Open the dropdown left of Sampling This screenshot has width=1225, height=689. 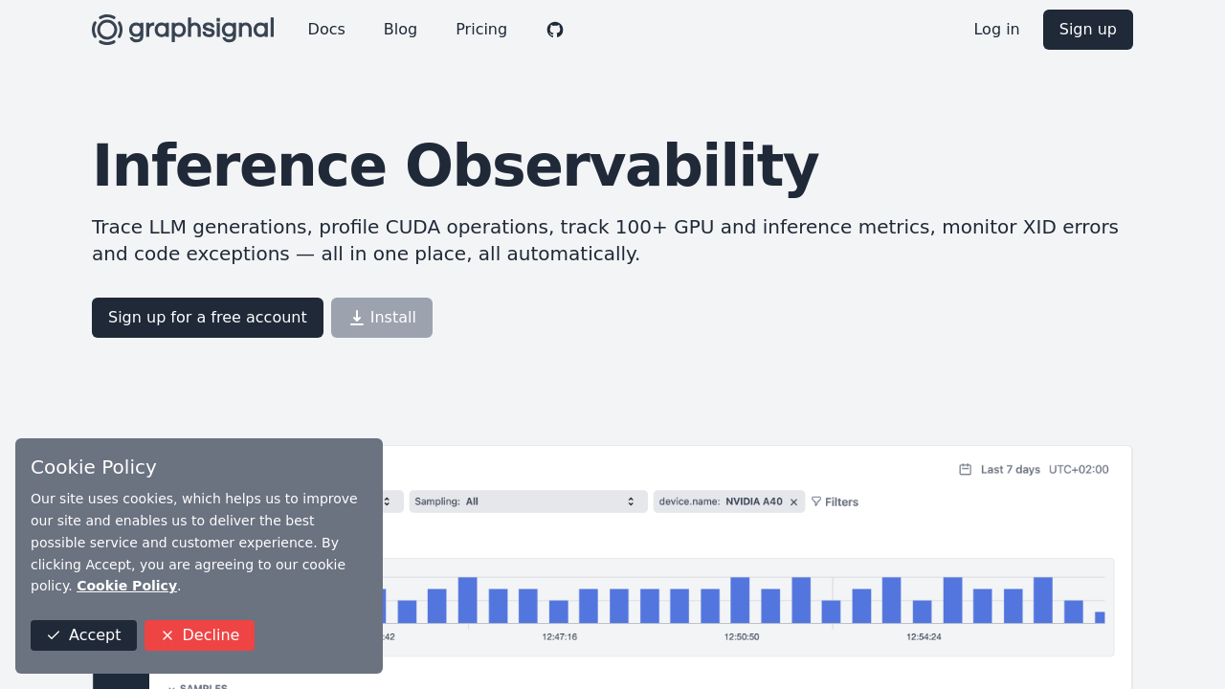(x=390, y=500)
